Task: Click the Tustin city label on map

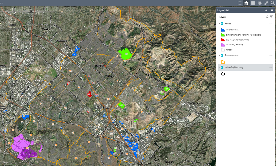Action: tap(46, 29)
